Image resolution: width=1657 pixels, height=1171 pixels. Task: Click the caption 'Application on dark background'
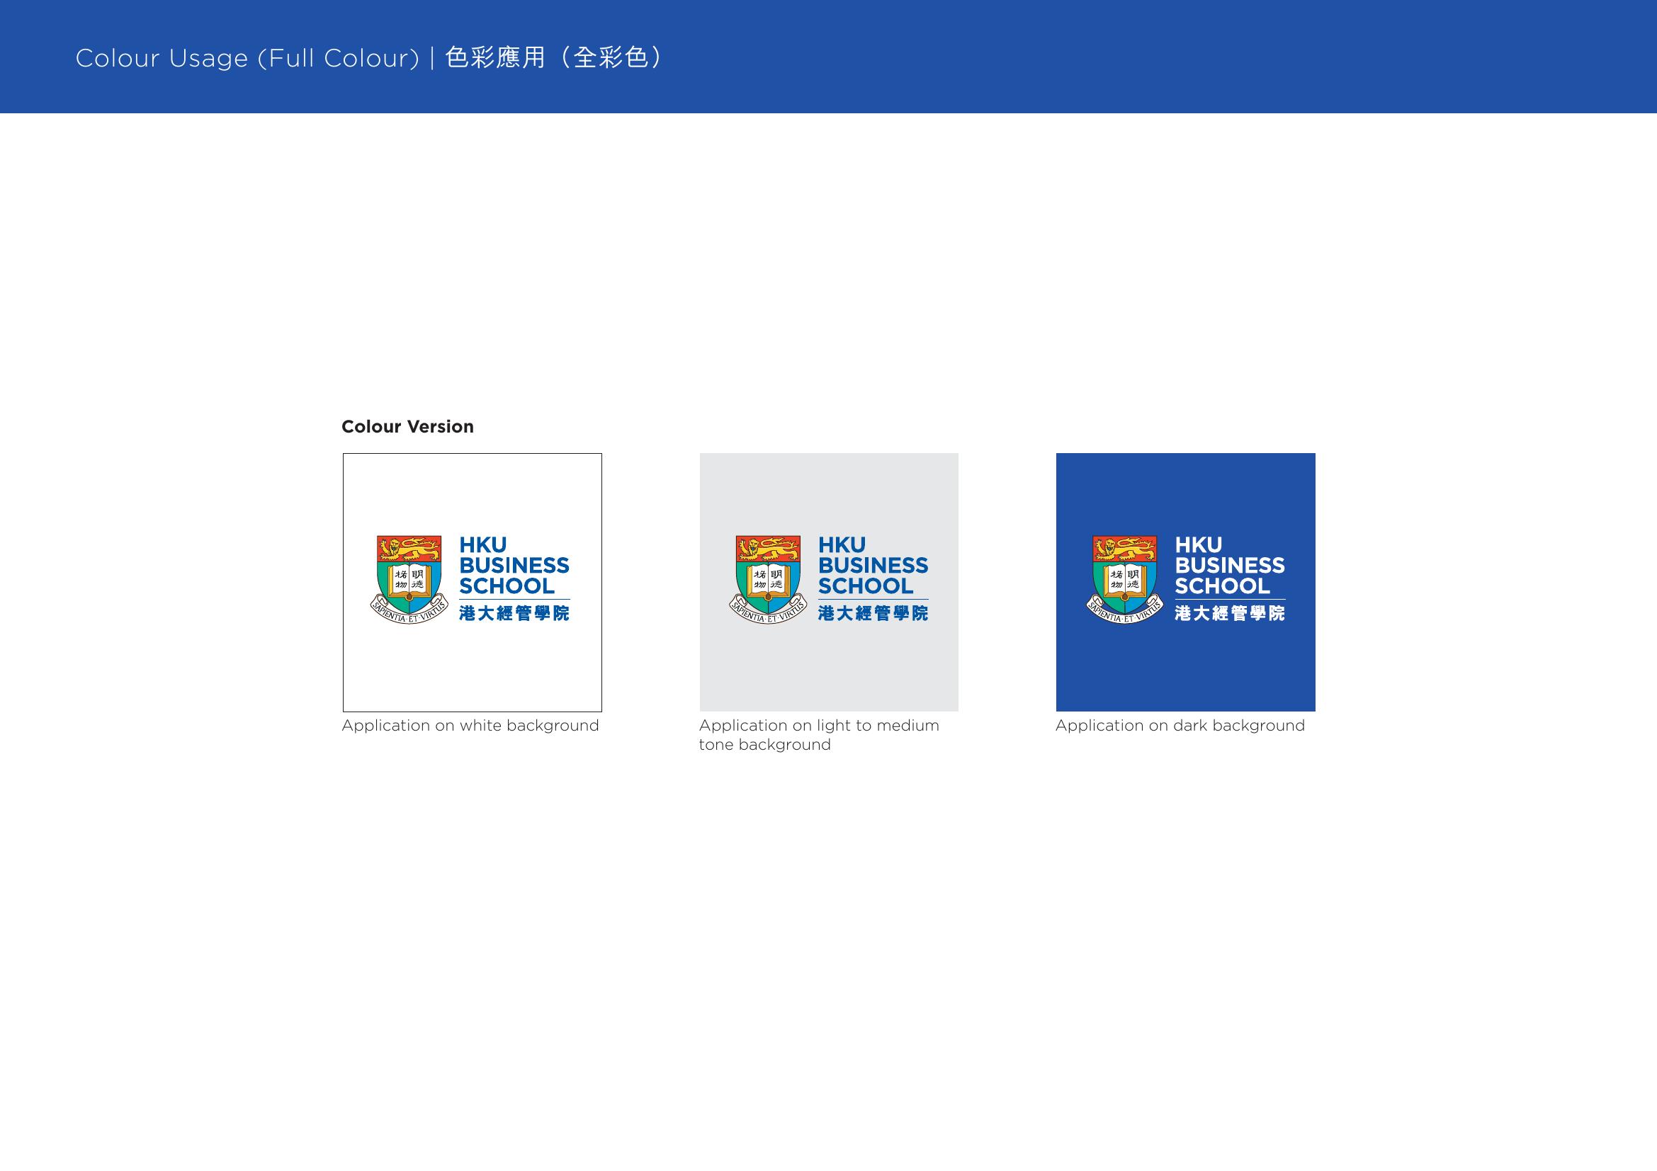pyautogui.click(x=1180, y=726)
